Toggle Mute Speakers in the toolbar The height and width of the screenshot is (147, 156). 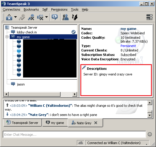(40, 17)
